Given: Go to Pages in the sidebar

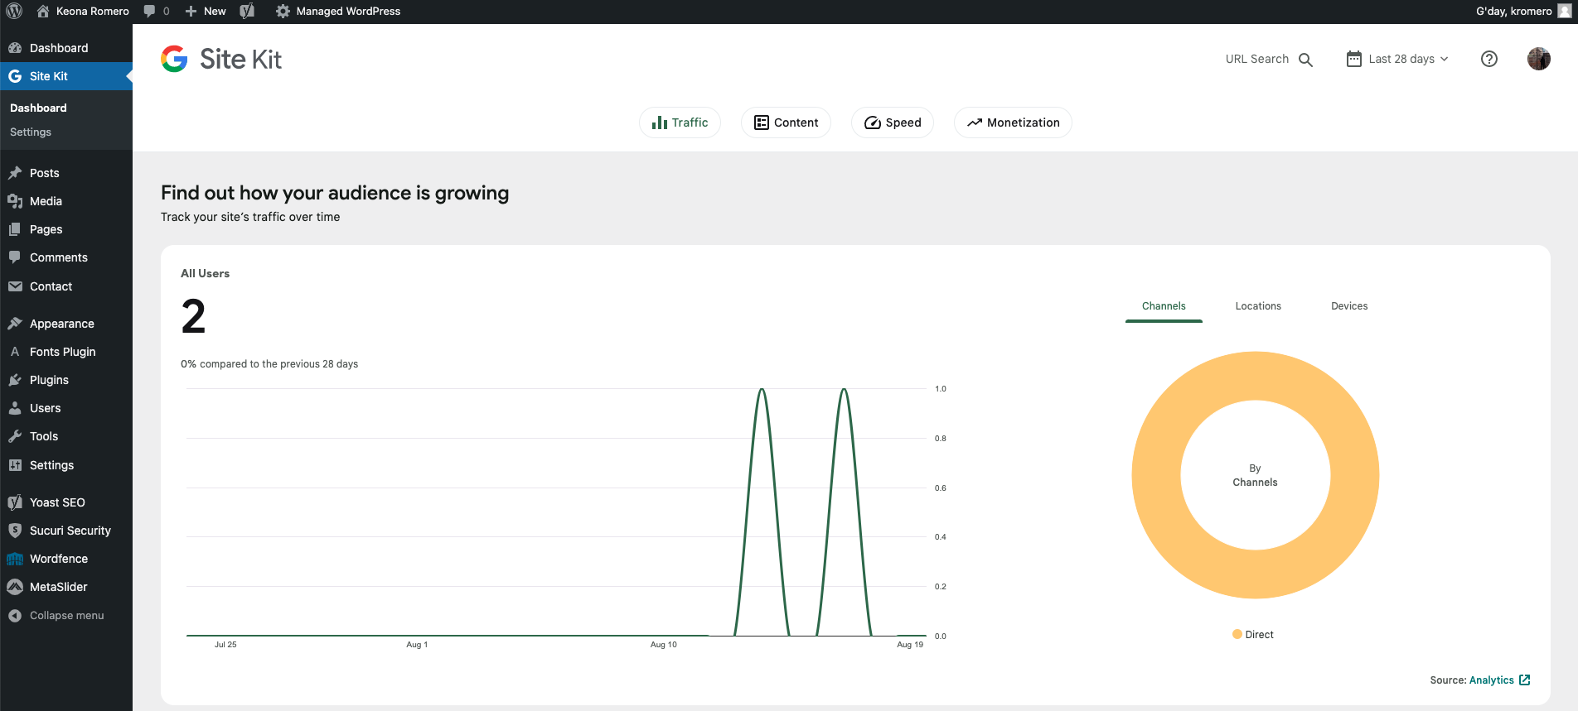Looking at the screenshot, I should coord(66,229).
